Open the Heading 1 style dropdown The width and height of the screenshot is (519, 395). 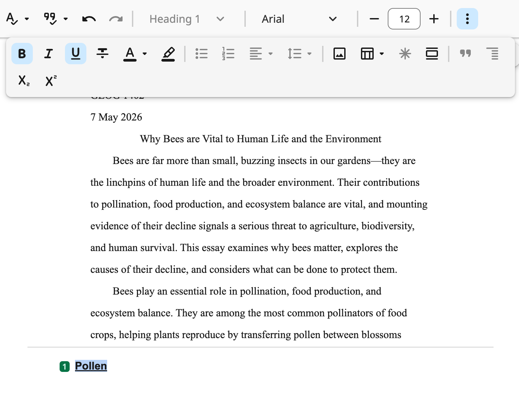(187, 19)
